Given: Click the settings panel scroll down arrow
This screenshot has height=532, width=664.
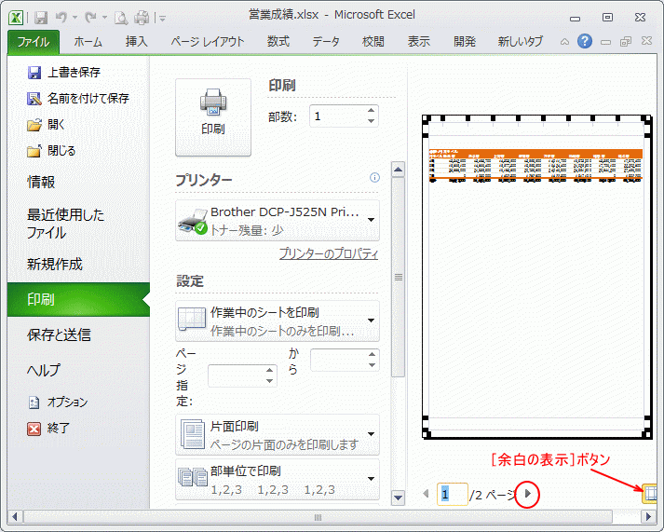Looking at the screenshot, I should [398, 498].
